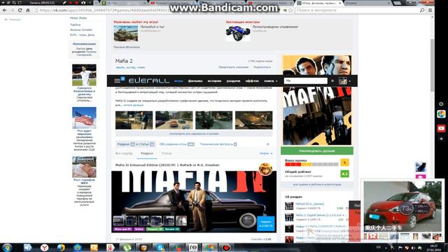This screenshot has height=252, width=448.
Task: Click the sidebar soccer player news image
Action: (x=84, y=75)
